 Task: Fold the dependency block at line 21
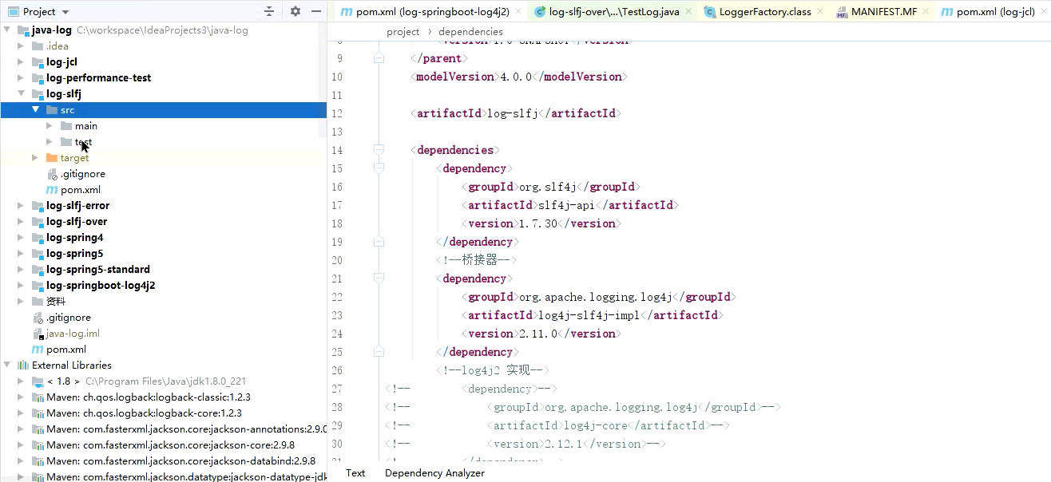tap(379, 279)
